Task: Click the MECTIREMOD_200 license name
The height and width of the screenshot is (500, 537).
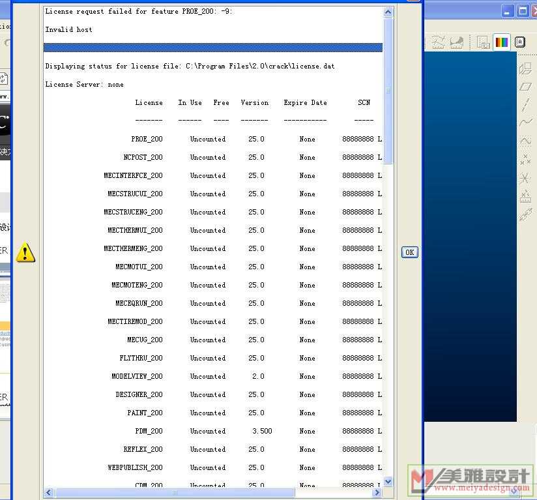Action: pyautogui.click(x=136, y=321)
